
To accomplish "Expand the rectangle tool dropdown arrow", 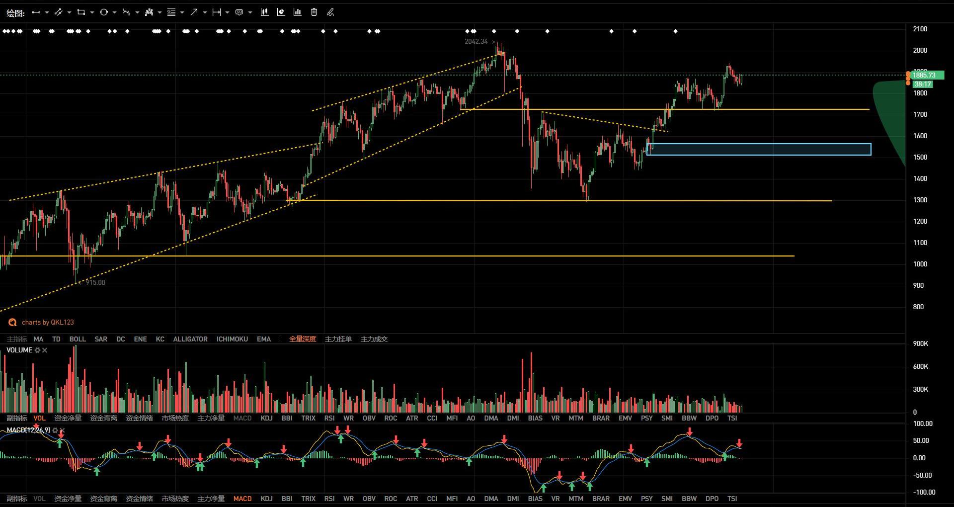I will click(x=92, y=12).
